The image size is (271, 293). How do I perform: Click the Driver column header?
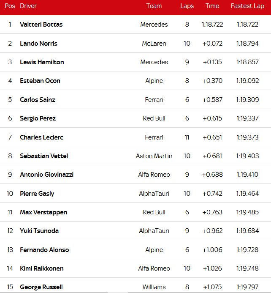tap(28, 6)
